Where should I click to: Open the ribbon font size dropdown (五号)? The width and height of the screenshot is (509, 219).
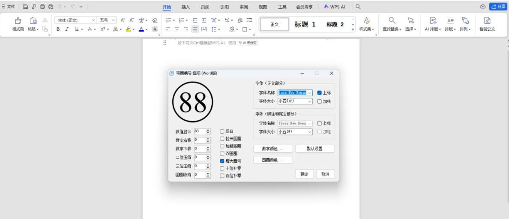114,20
